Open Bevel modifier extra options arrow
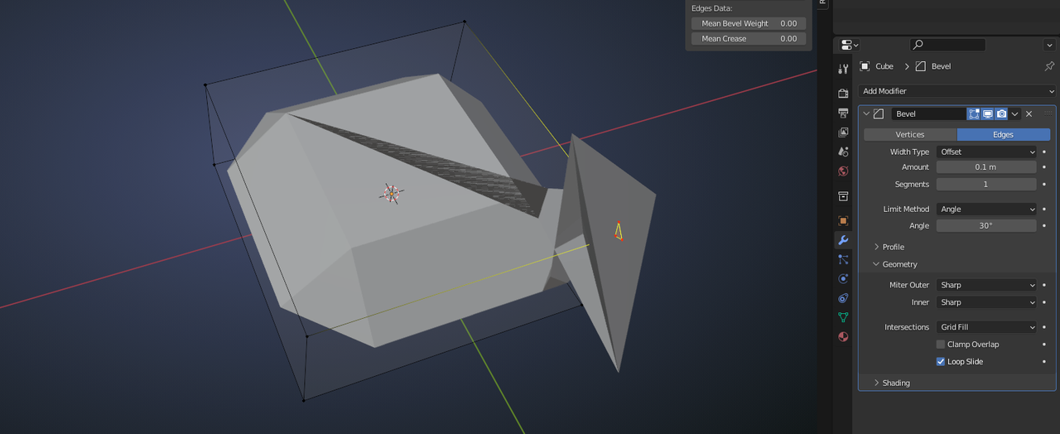This screenshot has height=434, width=1060. point(1015,113)
